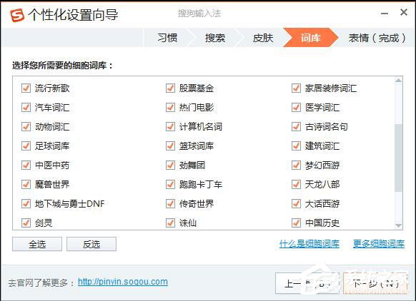Select the 词库 step tab
416x301 pixels.
(x=310, y=38)
